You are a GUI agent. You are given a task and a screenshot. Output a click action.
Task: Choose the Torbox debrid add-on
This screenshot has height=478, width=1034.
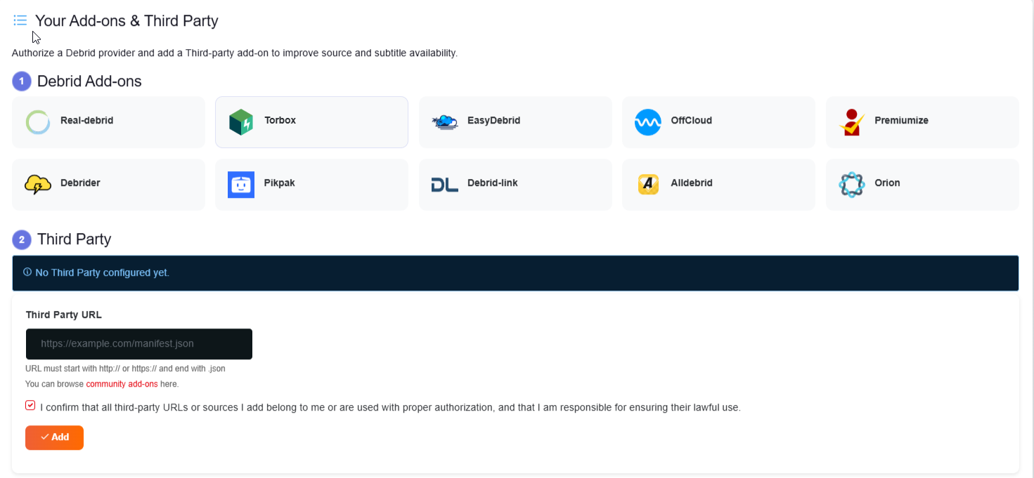pos(241,121)
